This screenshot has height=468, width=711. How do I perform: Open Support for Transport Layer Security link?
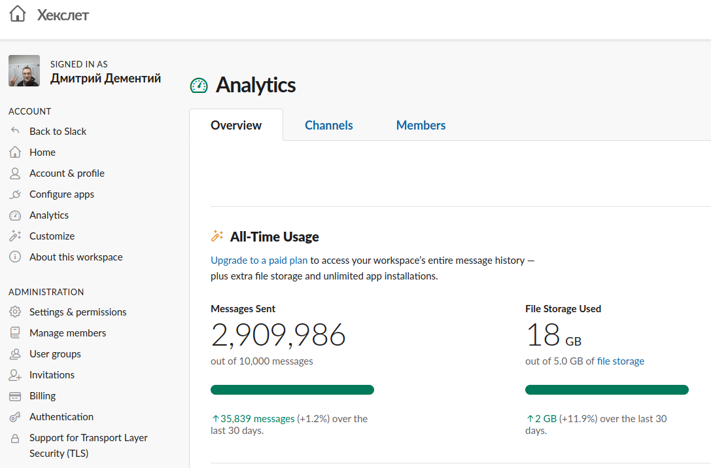pyautogui.click(x=88, y=445)
